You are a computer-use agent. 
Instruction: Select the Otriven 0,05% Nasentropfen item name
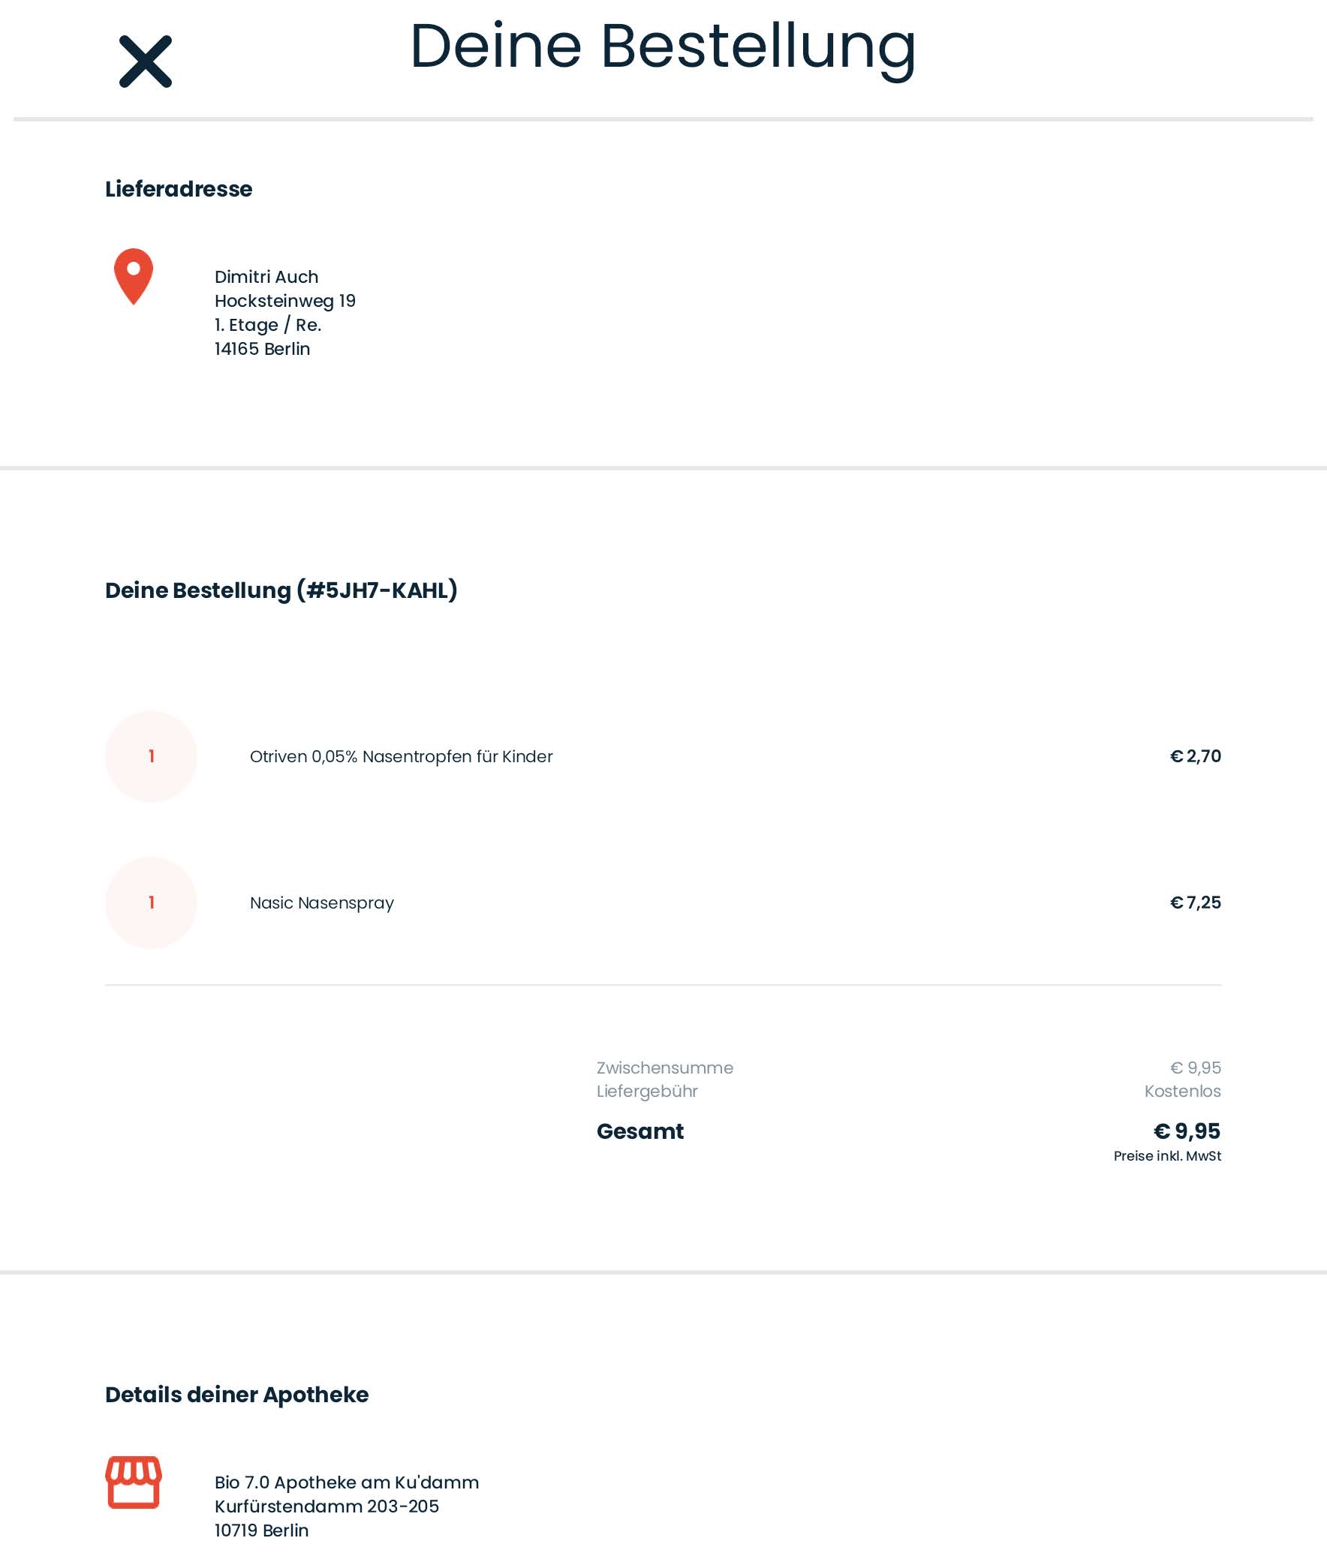401,756
